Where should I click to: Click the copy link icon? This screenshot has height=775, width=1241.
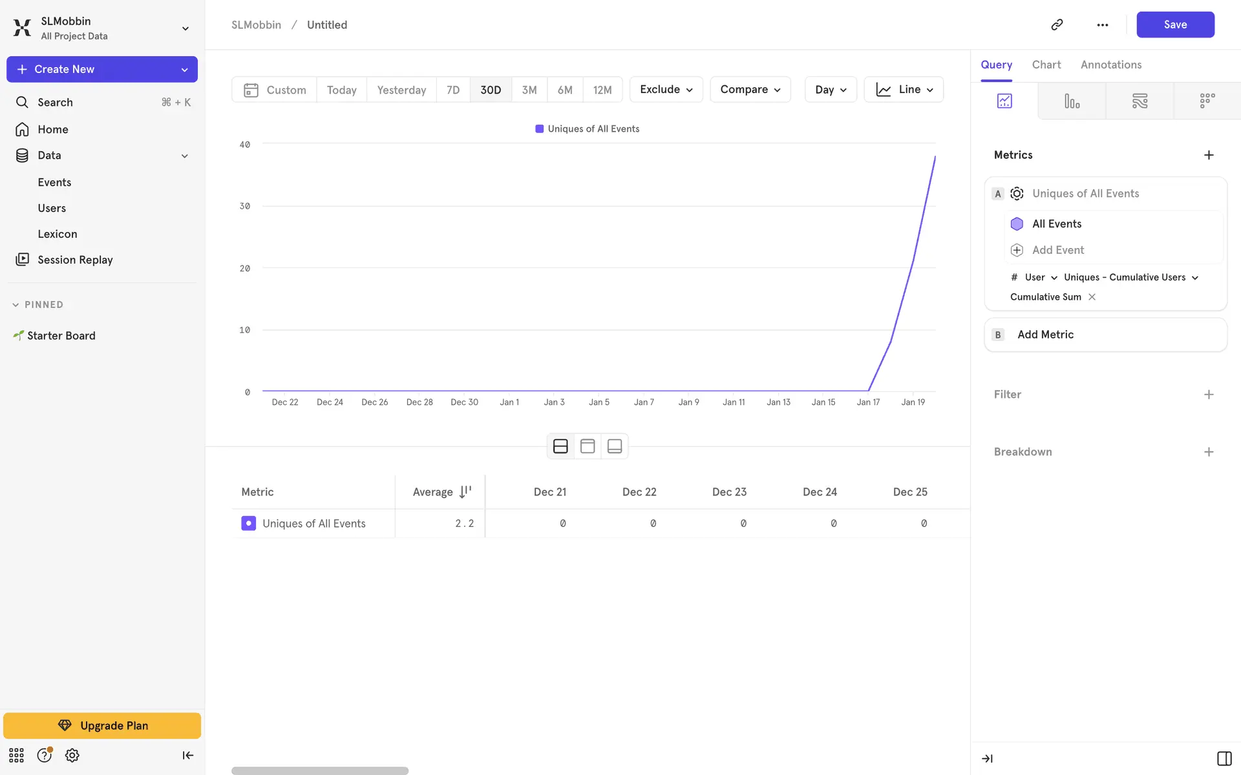coord(1057,25)
